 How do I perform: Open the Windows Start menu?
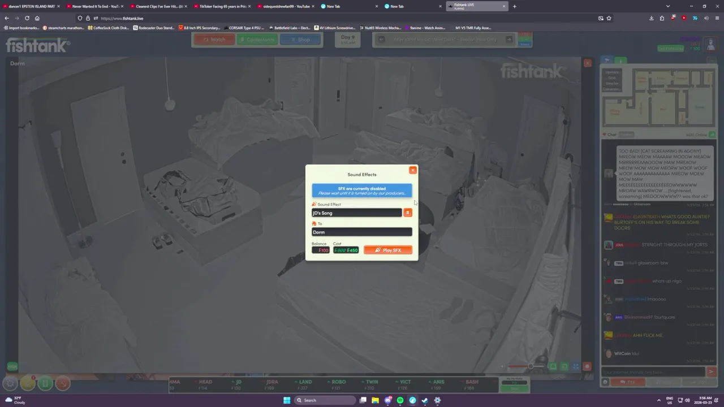[287, 400]
